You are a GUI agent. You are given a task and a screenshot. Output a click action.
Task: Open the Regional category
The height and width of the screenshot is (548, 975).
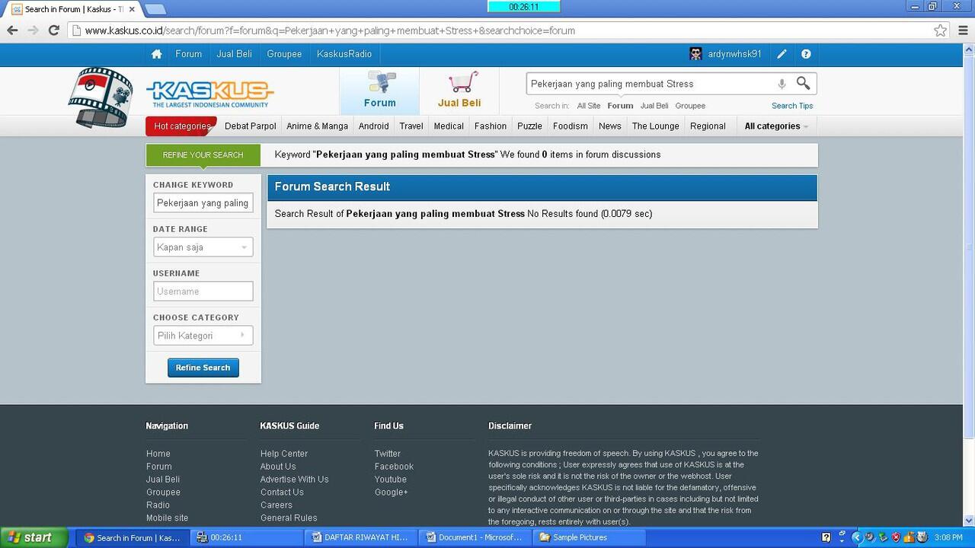[708, 126]
